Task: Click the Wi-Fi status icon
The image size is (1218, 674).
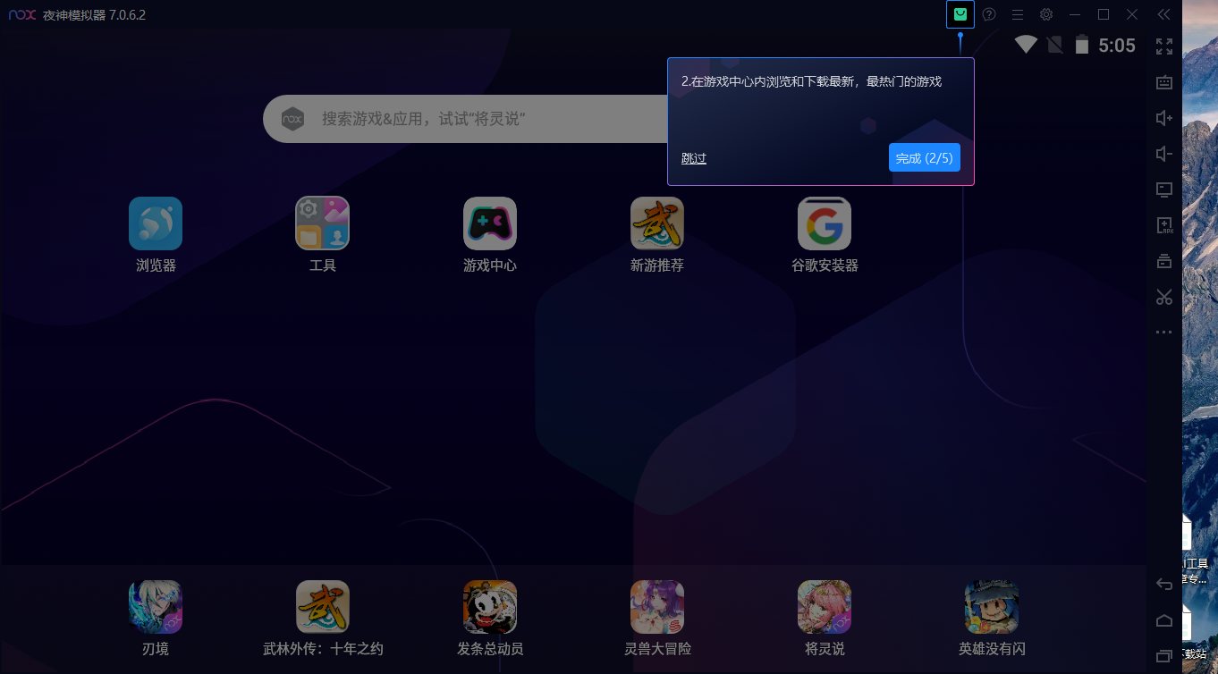Action: tap(1026, 45)
